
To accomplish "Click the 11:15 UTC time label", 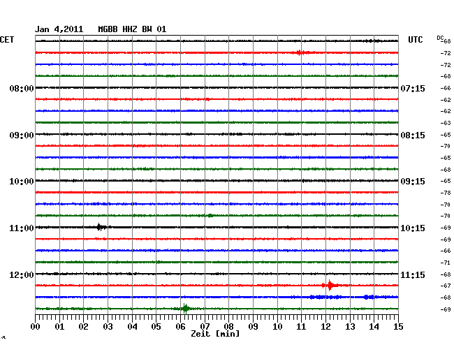I will tap(413, 274).
